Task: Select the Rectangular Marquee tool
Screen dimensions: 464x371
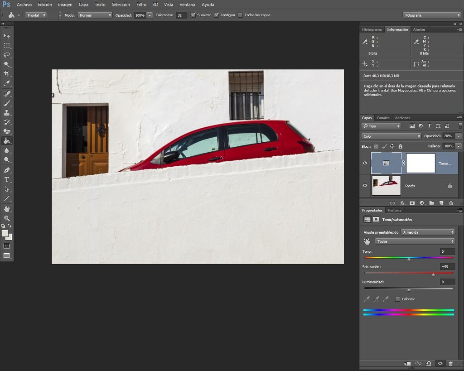Action: pyautogui.click(x=7, y=46)
